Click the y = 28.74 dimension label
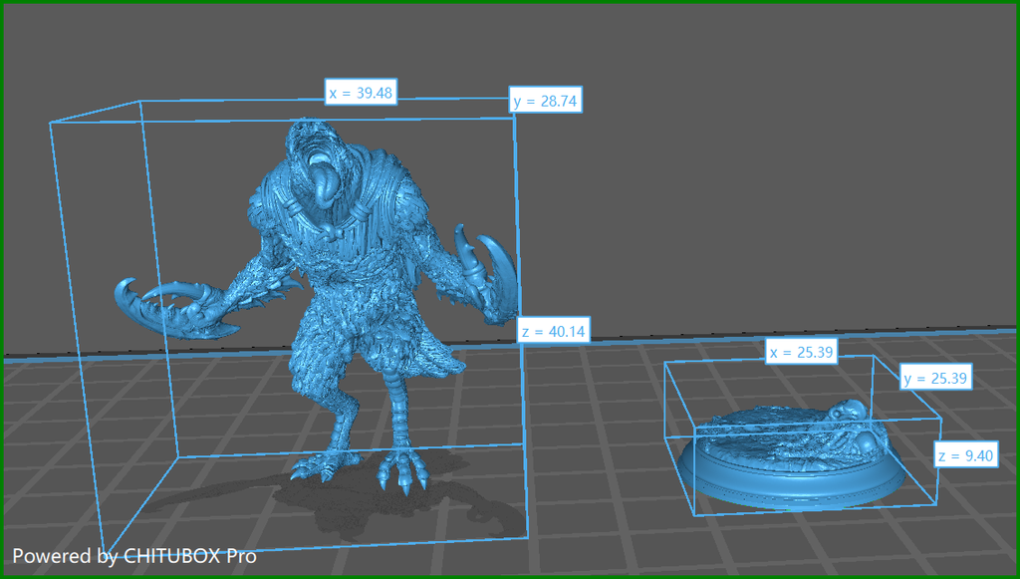1020x579 pixels. coord(545,101)
